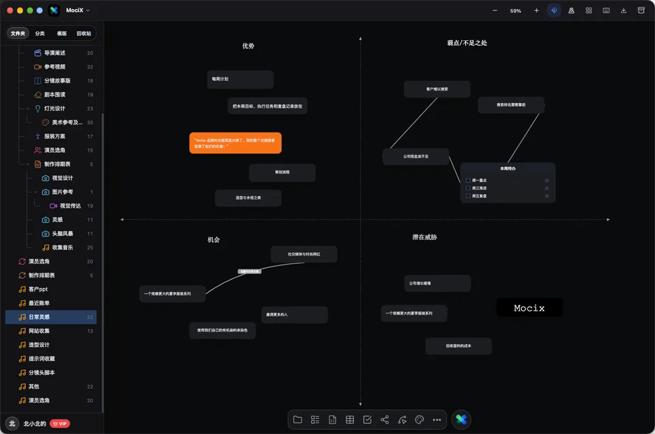Check the 周五复盘 todo checkbox

tap(468, 196)
